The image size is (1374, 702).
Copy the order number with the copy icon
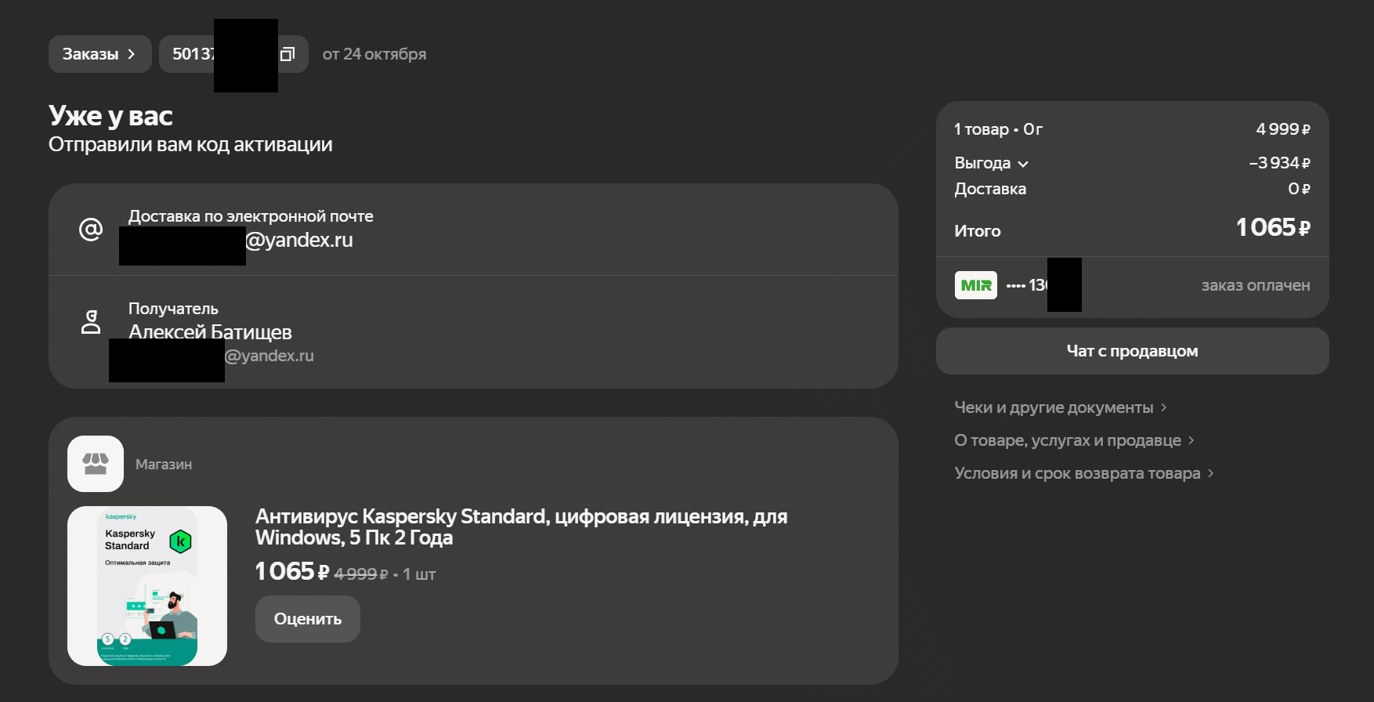click(x=288, y=54)
